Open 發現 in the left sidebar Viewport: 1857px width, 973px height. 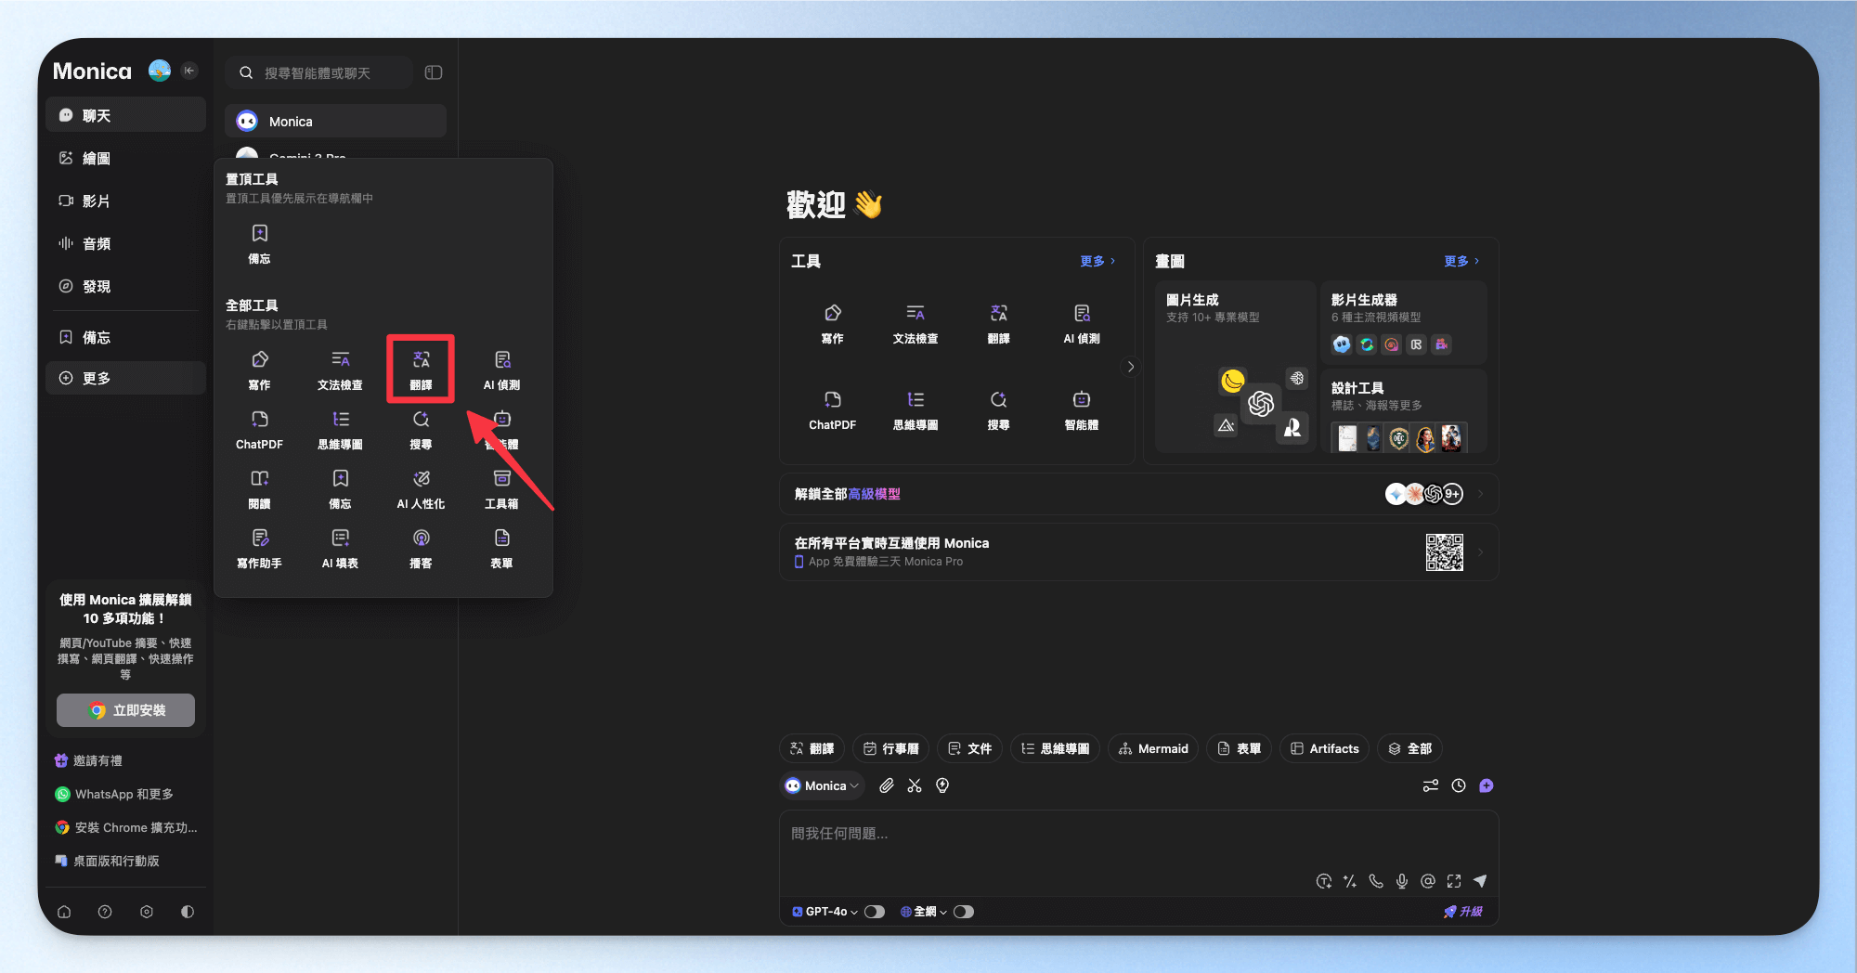(x=96, y=287)
